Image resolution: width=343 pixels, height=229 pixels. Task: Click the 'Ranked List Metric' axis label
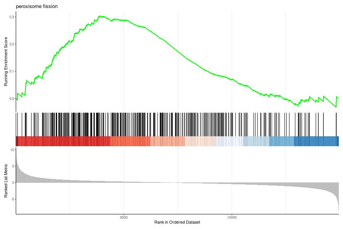pos(6,181)
